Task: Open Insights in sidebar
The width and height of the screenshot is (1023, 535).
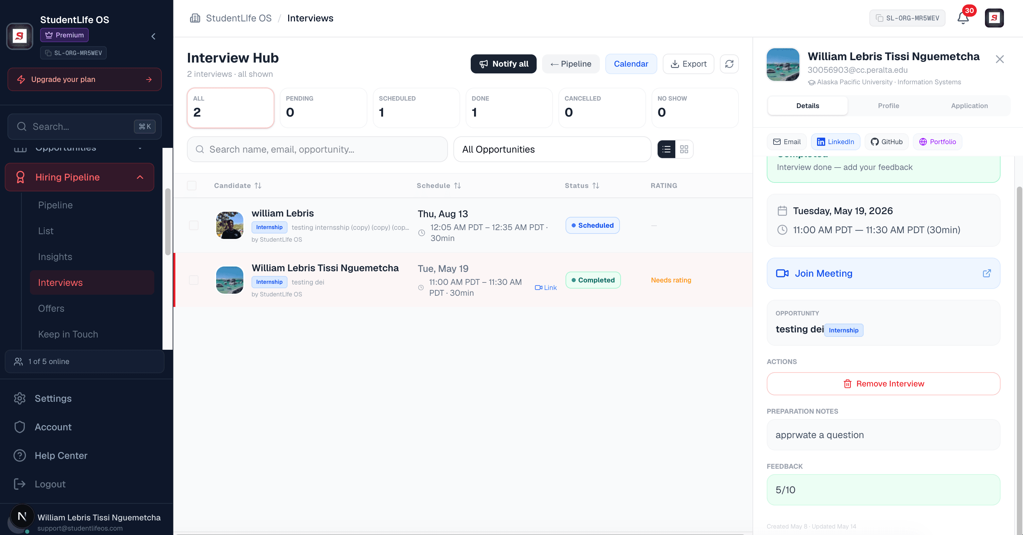Action: pyautogui.click(x=92, y=257)
